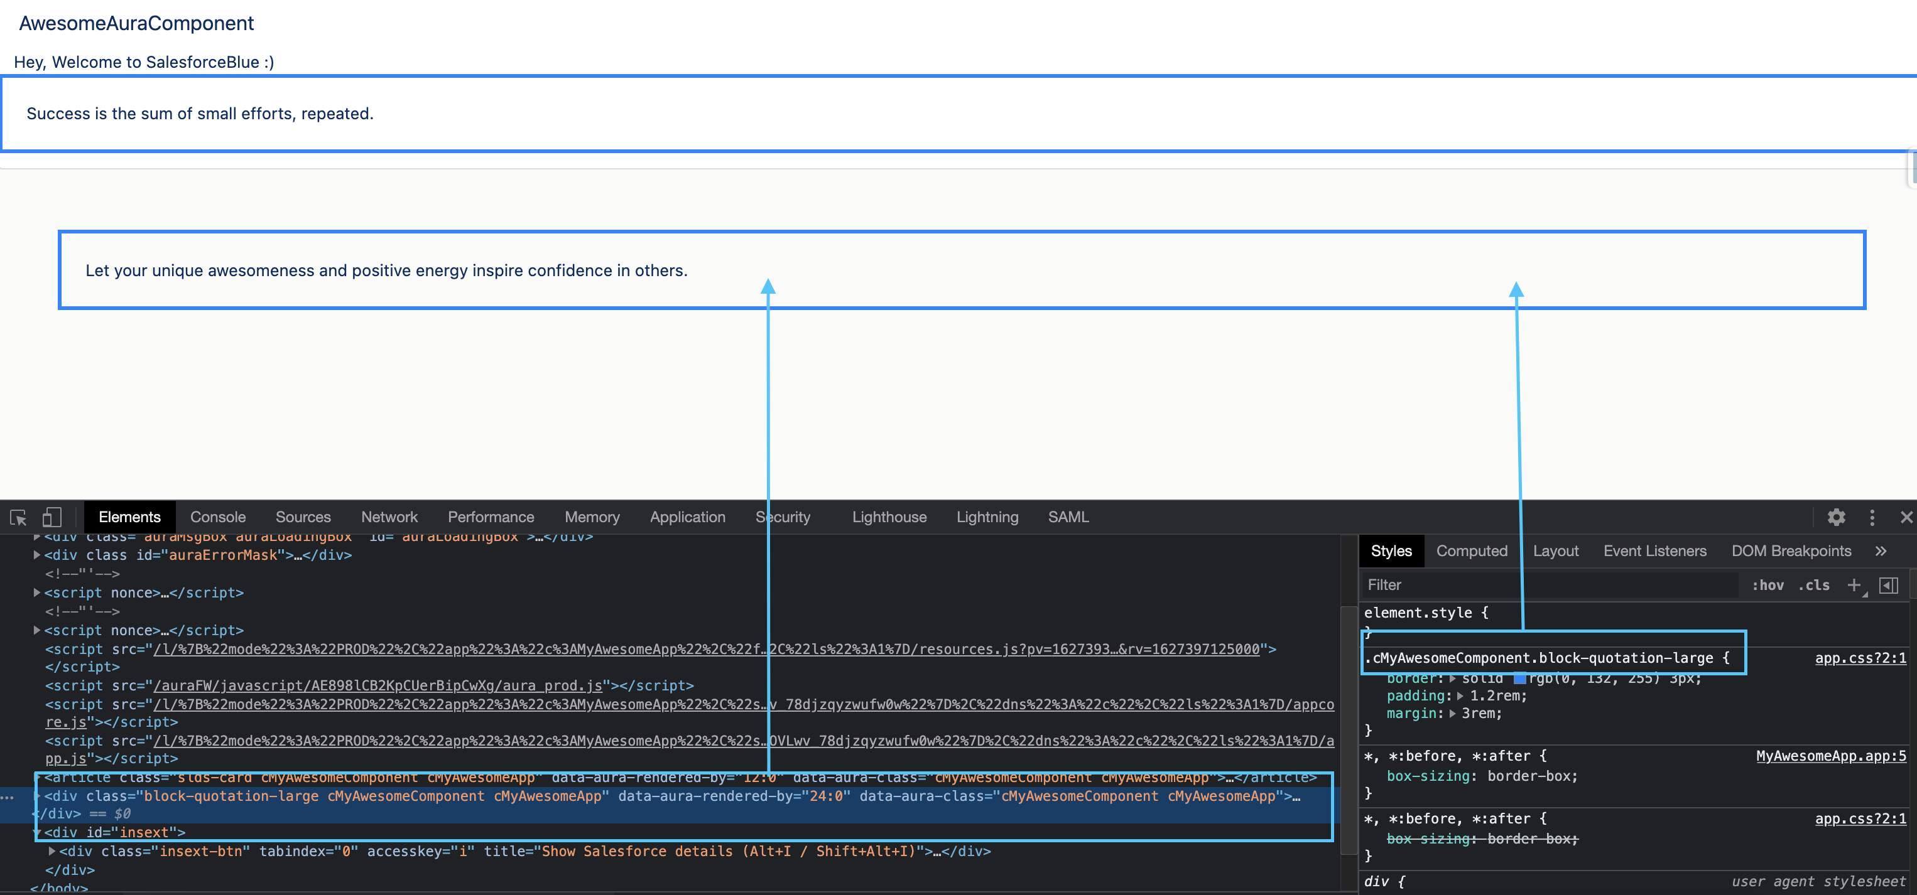Activate the inspect element picker icon
This screenshot has height=895, width=1917.
[19, 517]
